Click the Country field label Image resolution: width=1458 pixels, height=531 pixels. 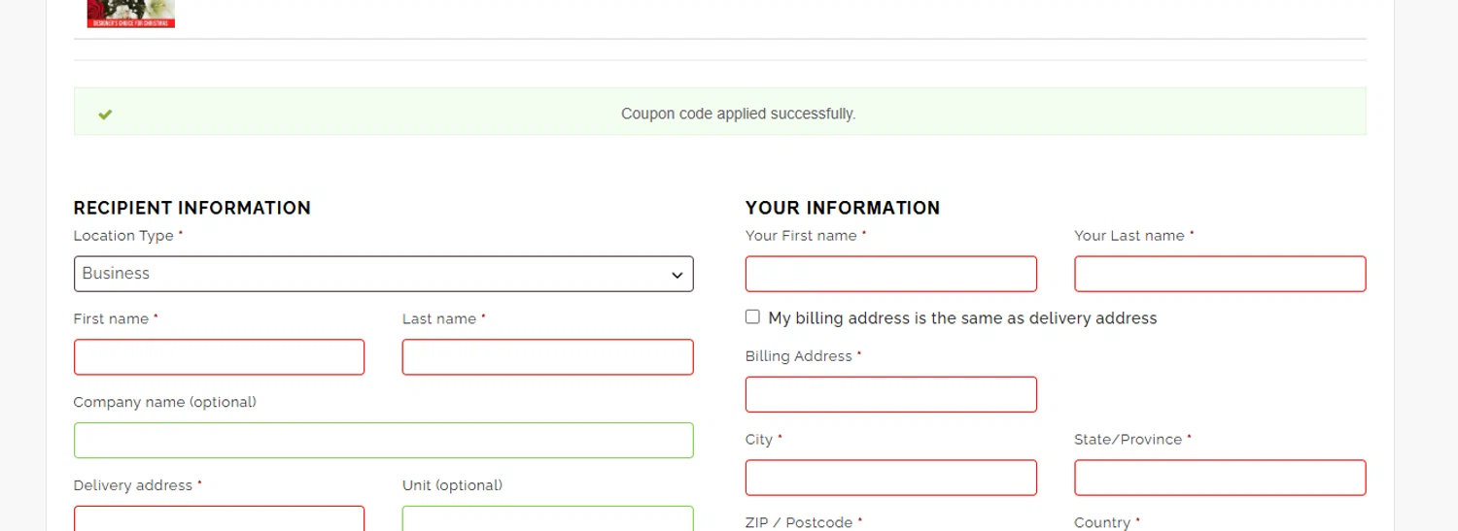pos(1102,522)
